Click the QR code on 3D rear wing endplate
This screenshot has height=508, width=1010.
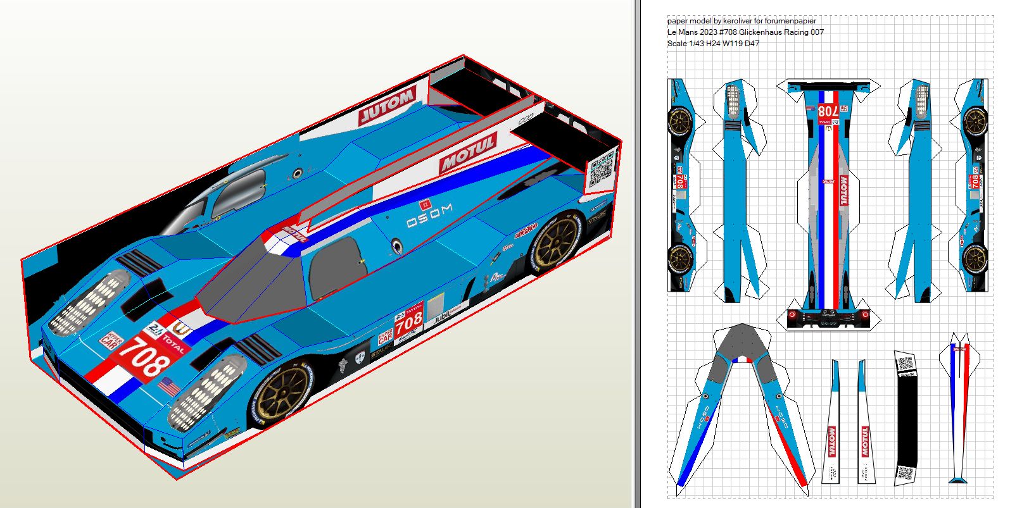click(601, 169)
